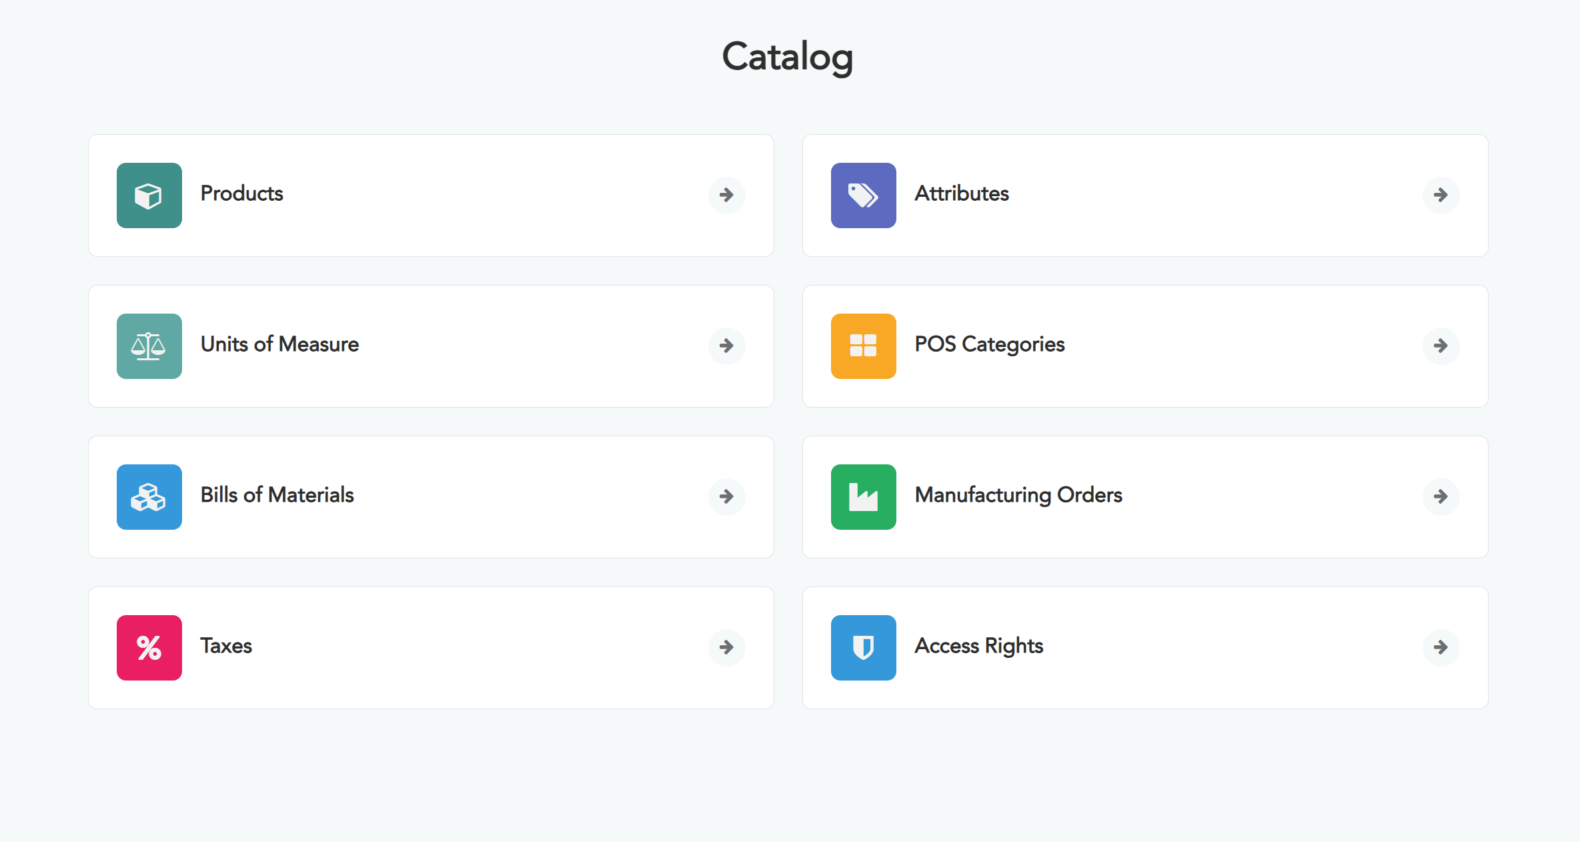Screen dimensions: 1580x842
Task: Click the arrow beside Bills of Materials
Action: coord(726,496)
